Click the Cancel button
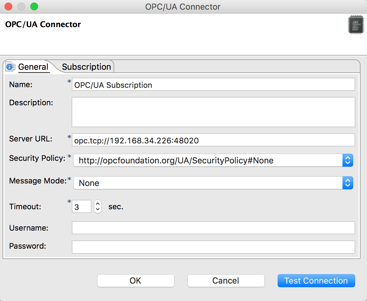The width and height of the screenshot is (367, 301). click(226, 281)
